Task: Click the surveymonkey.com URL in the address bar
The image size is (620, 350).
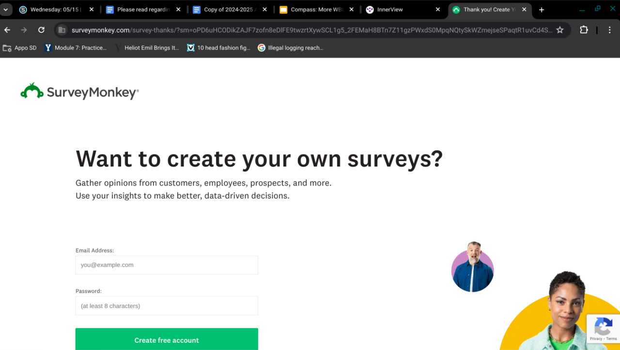Action: coord(312,30)
